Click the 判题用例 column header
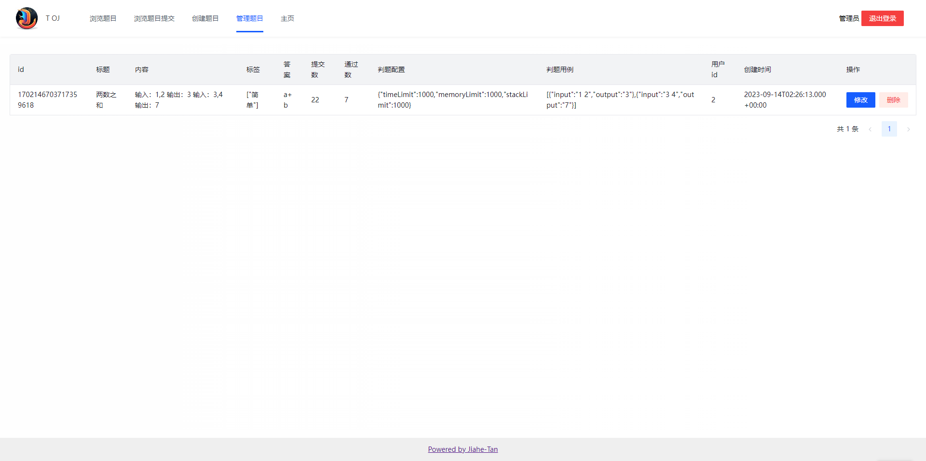This screenshot has height=461, width=926. [621, 70]
